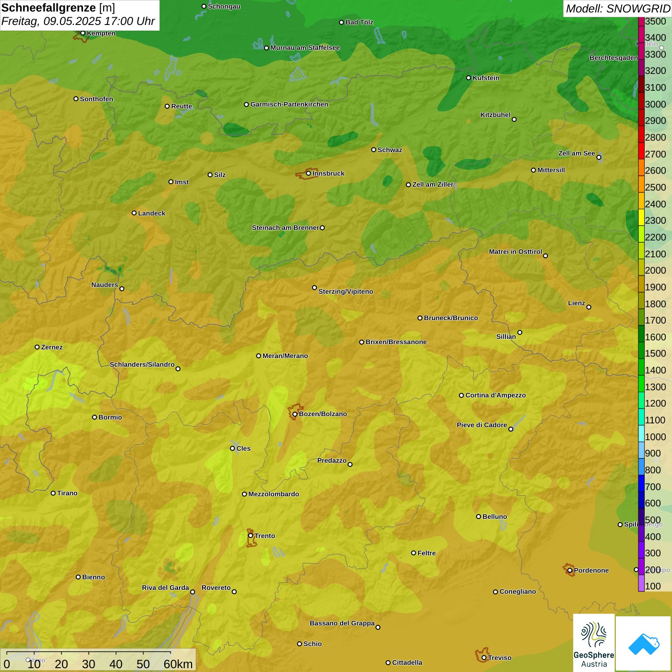The width and height of the screenshot is (672, 672).
Task: Click the Bormio location dot
Action: pyautogui.click(x=95, y=417)
